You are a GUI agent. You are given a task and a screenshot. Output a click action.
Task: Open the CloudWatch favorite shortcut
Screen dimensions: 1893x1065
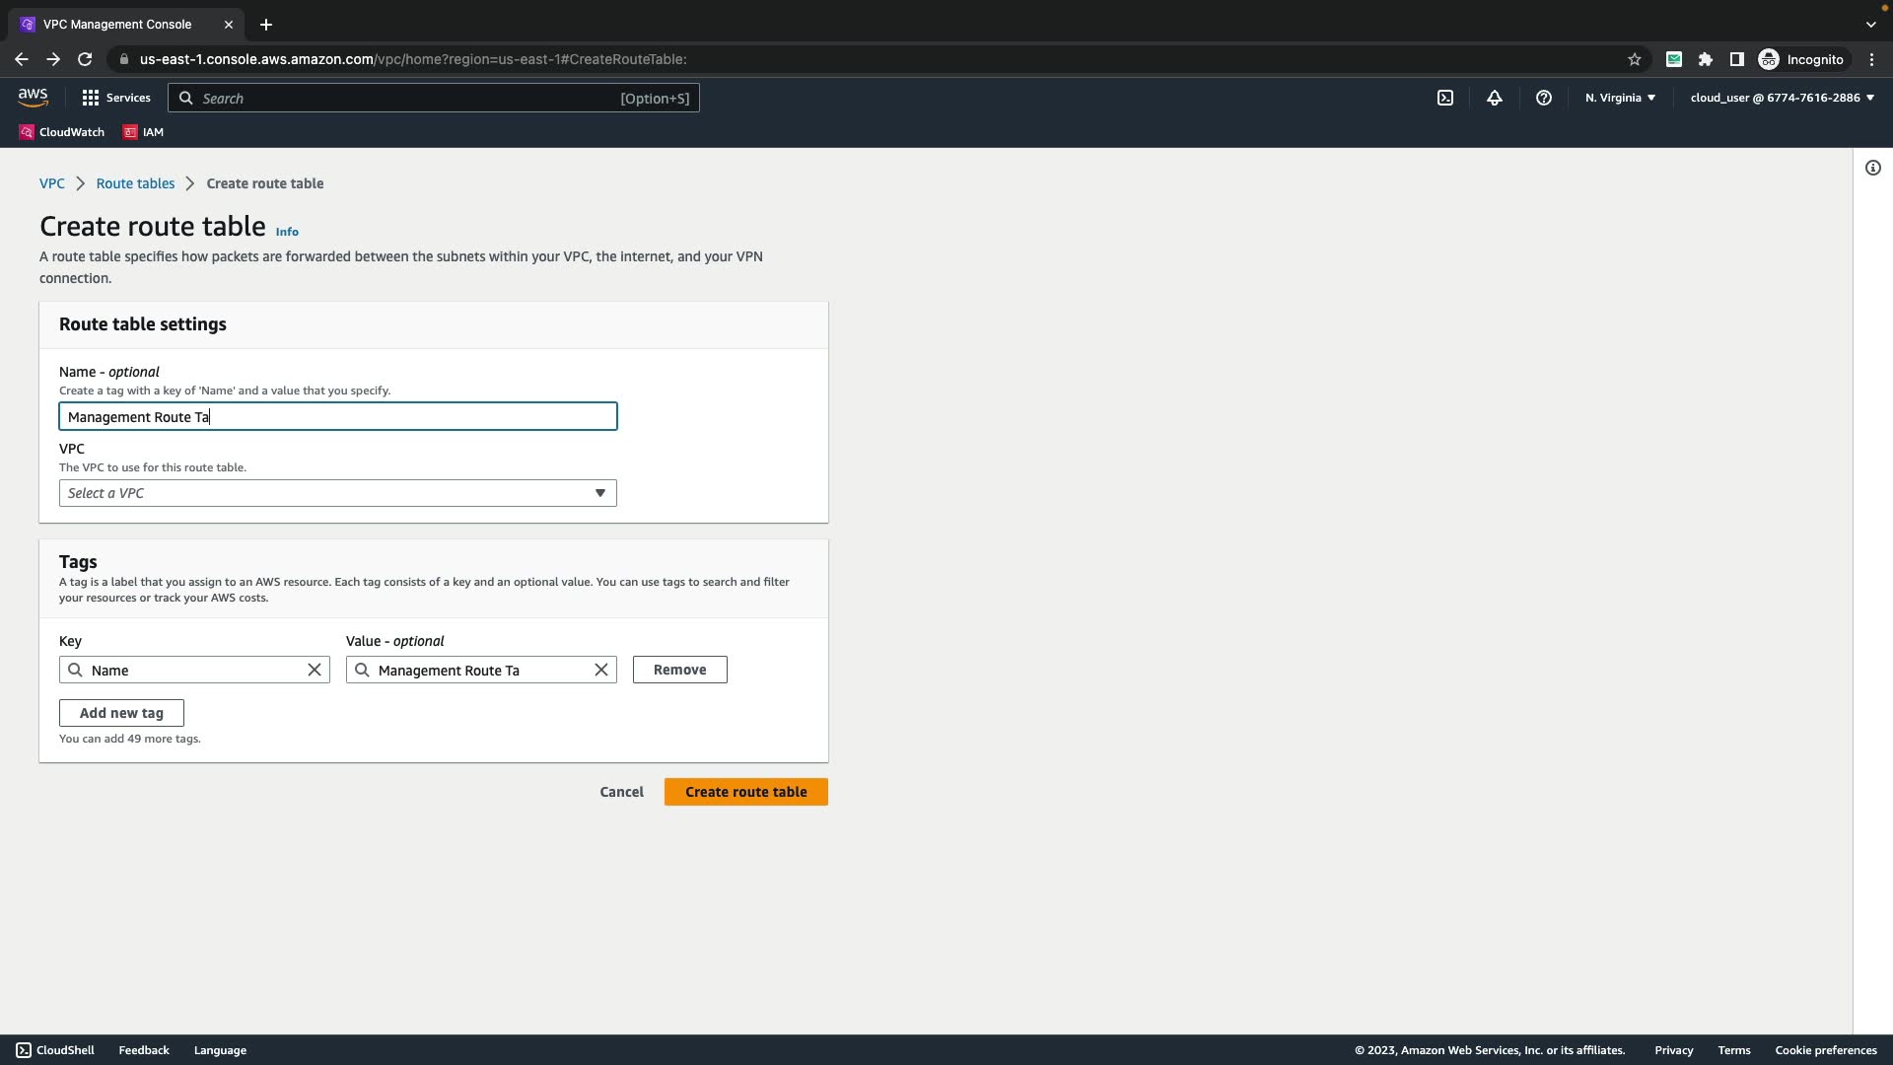pyautogui.click(x=62, y=132)
